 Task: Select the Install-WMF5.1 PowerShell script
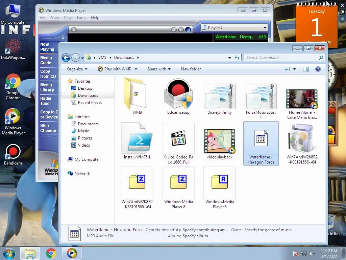point(137,141)
